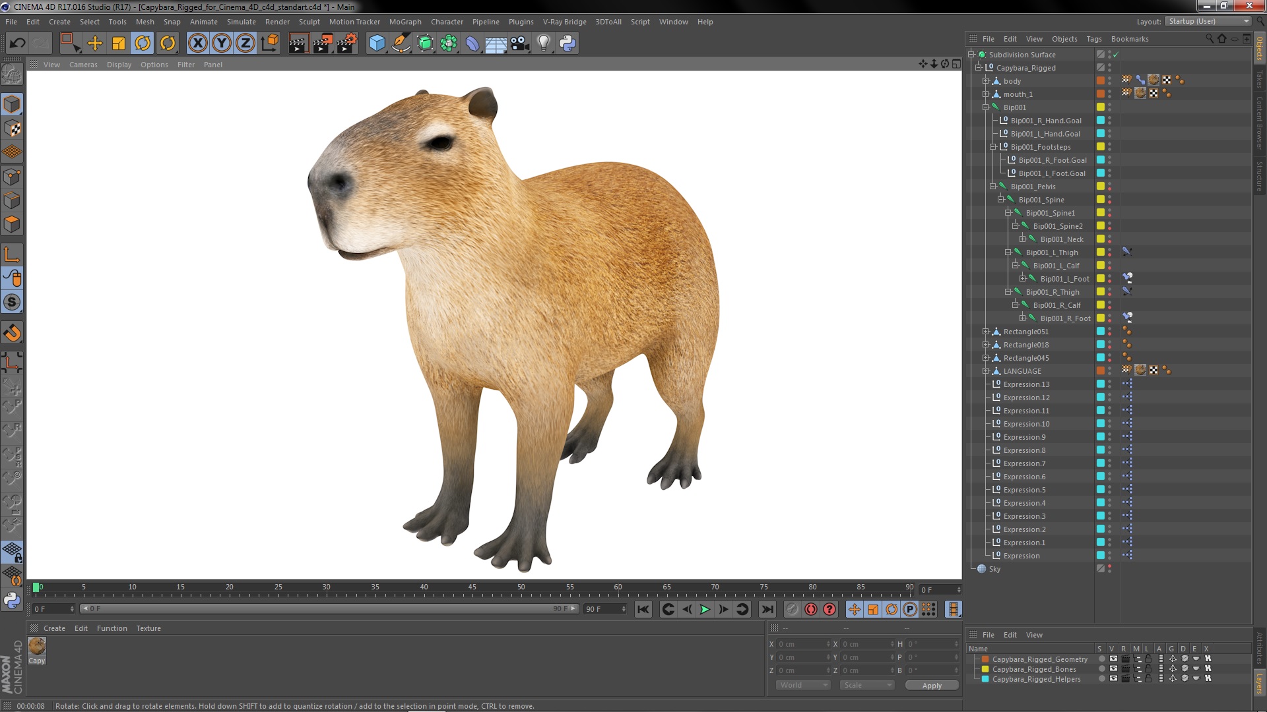Click the record active objects button

tap(793, 609)
